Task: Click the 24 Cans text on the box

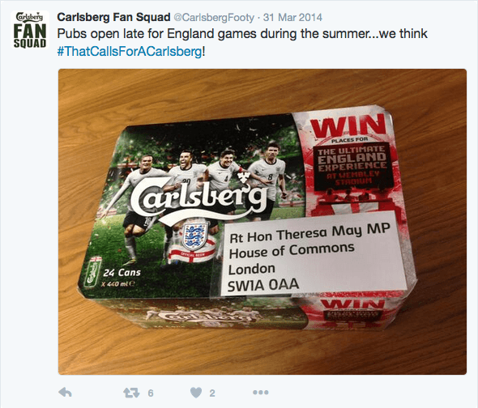Action: [x=122, y=273]
